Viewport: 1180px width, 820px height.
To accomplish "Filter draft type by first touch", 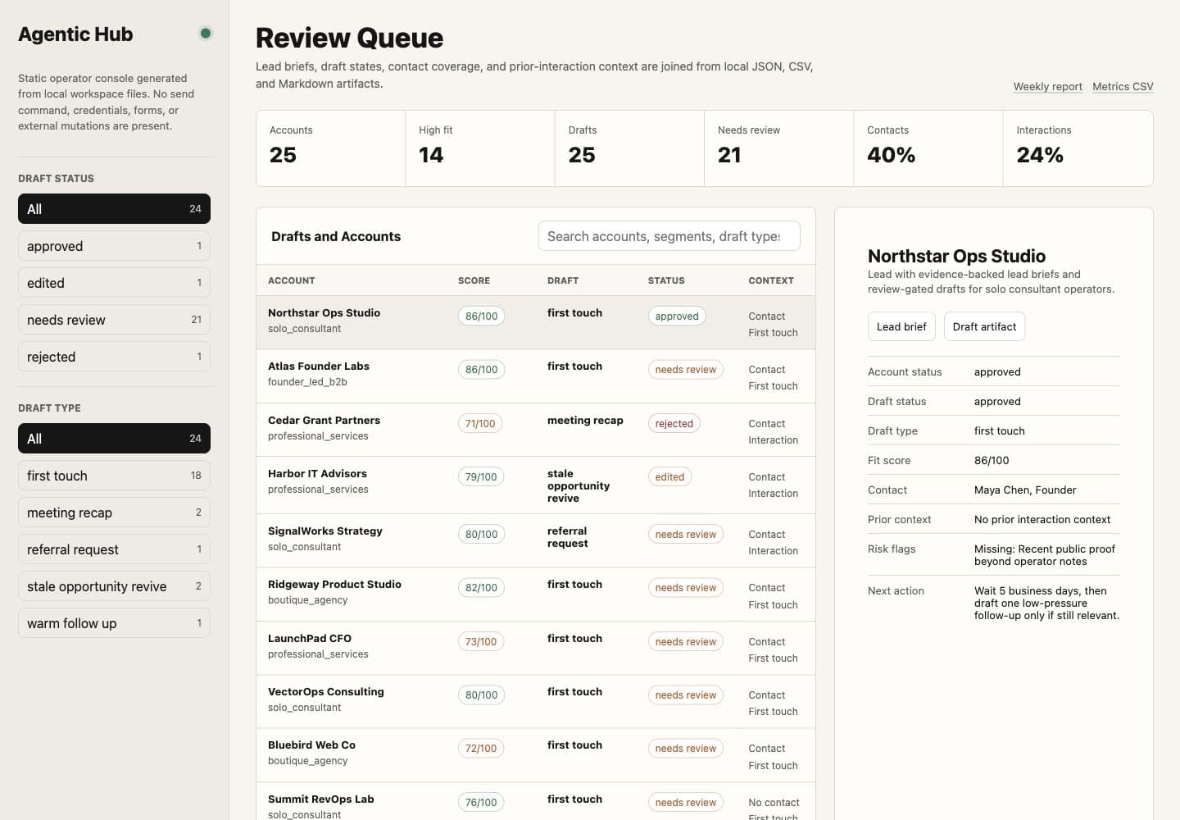I will click(x=114, y=476).
